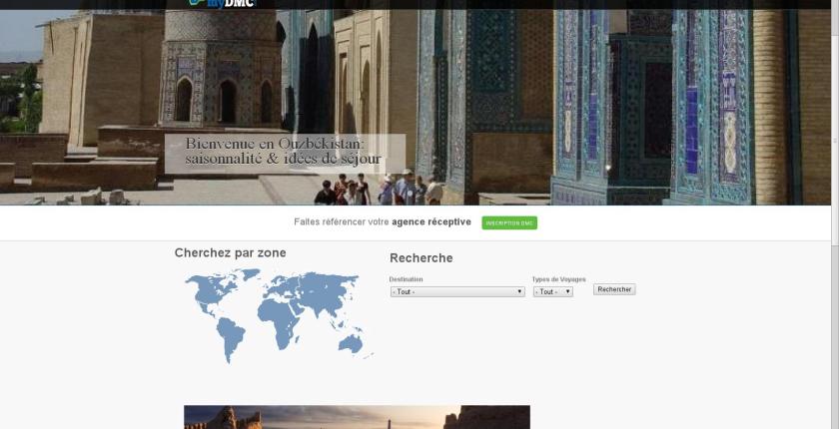Click the Bienvenue en Ouzbékistan banner title
Image resolution: width=839 pixels, height=429 pixels.
(284, 152)
